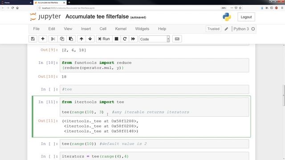Click the Logout button
Image resolution: width=285 pixels, height=160 pixels.
point(246,17)
